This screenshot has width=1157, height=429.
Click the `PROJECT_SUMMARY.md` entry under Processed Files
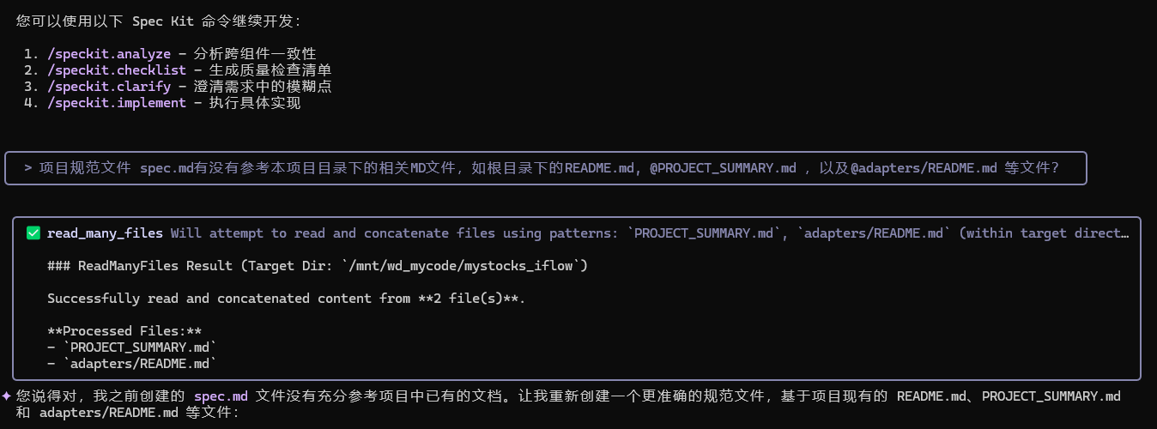click(140, 347)
